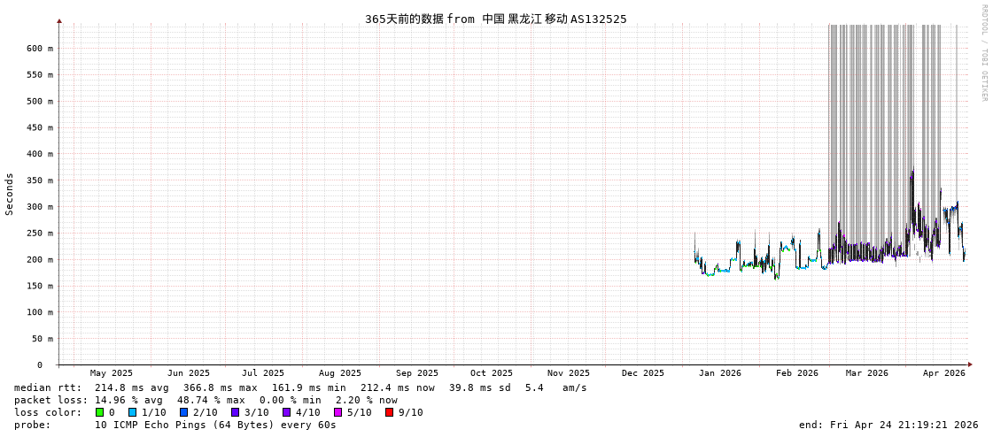Image resolution: width=993 pixels, height=437 pixels.
Task: Click the 600 m y-axis tick label
Action: pos(39,49)
